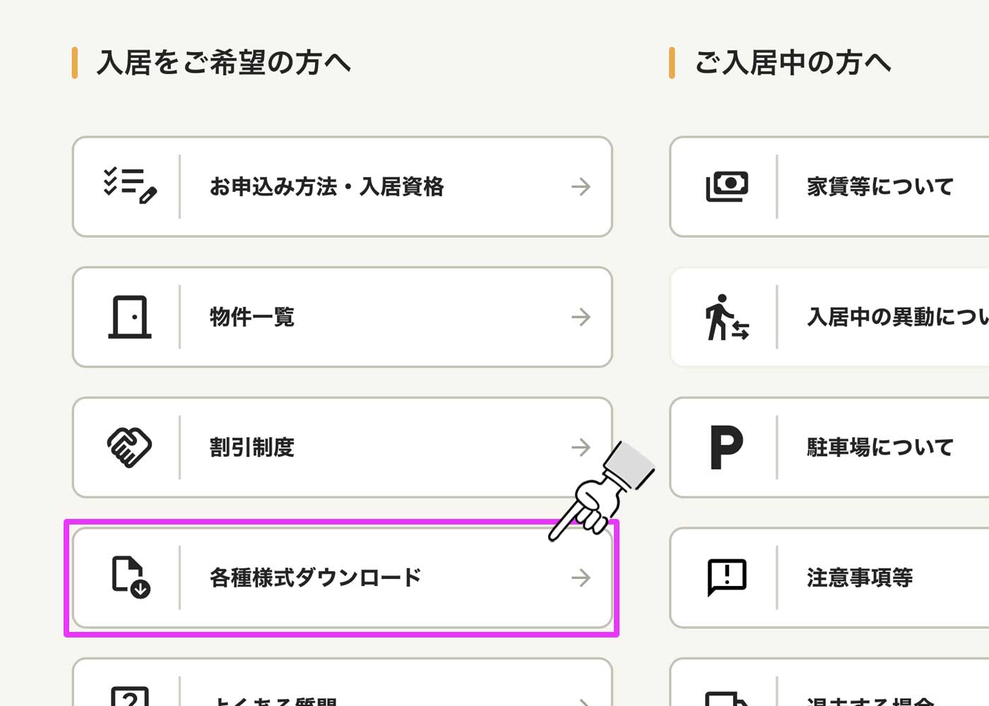Viewport: 989px width, 706px height.
Task: Click the P parking icon
Action: (726, 448)
